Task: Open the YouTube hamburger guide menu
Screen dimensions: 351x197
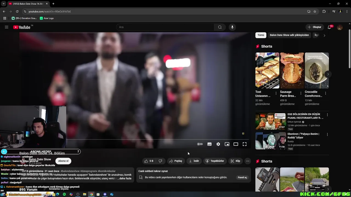Action: pyautogui.click(x=7, y=27)
